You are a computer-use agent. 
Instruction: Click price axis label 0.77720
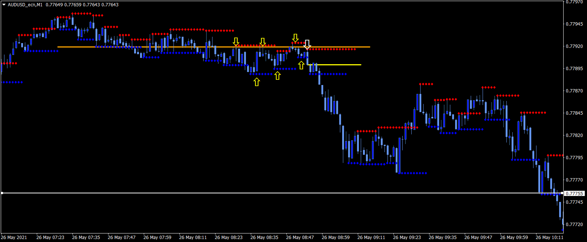tap(574, 225)
